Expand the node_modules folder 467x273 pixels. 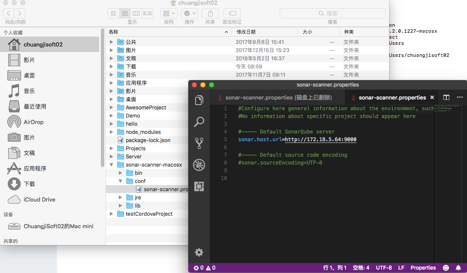[x=112, y=132]
